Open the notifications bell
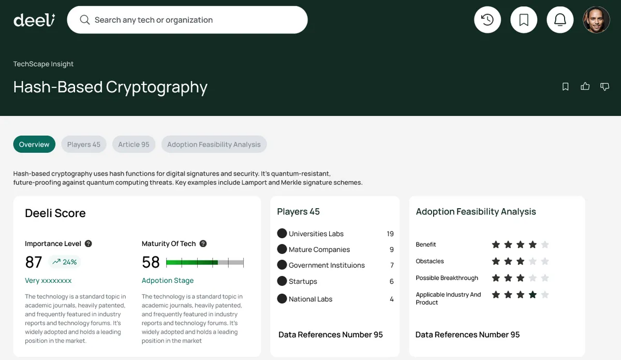Image resolution: width=621 pixels, height=360 pixels. click(x=560, y=20)
